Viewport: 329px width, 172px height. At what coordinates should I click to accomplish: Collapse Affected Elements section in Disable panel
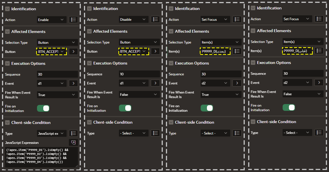click(89, 31)
